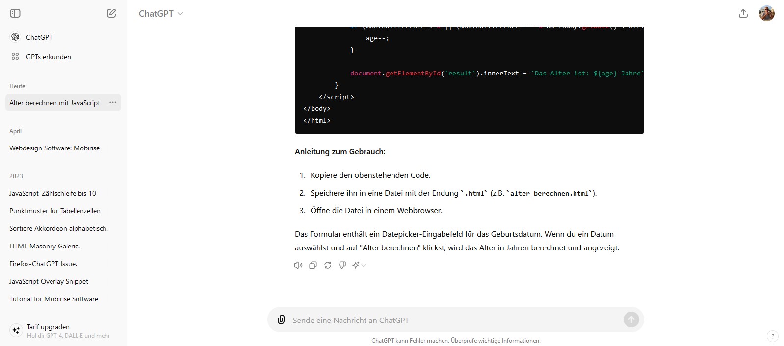This screenshot has width=784, height=346.
Task: Open JavaScript Overlay Snippet chat
Action: 49,281
